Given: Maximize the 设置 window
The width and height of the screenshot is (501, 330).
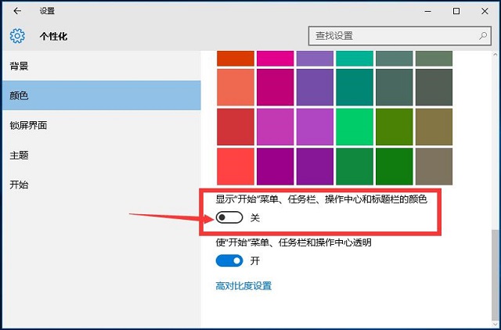Looking at the screenshot, I should [456, 11].
